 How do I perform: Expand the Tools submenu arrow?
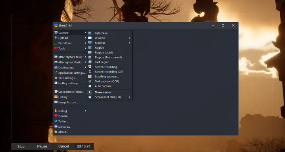pos(85,48)
